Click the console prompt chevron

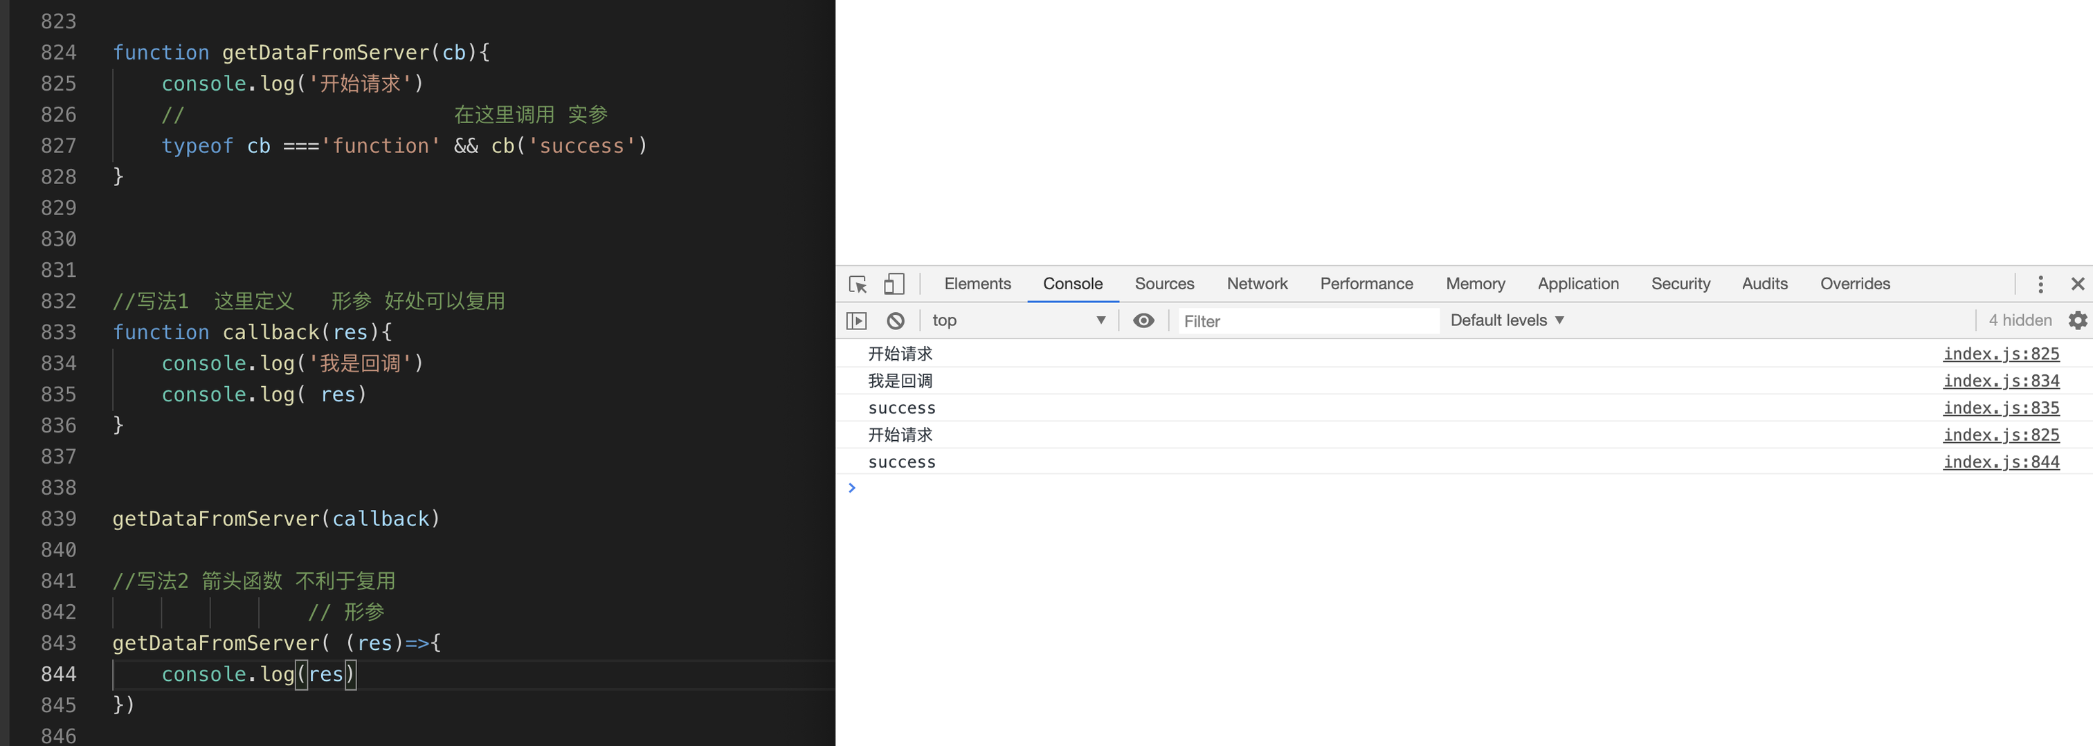(851, 488)
